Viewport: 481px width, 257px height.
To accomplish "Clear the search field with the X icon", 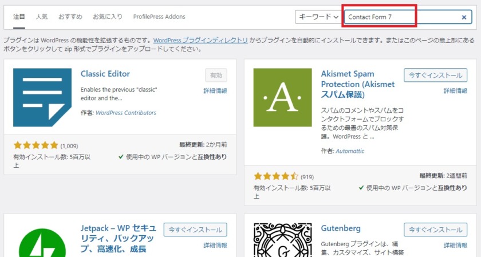I will click(x=464, y=17).
